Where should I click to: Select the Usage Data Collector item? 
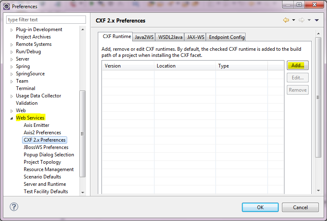(x=38, y=96)
